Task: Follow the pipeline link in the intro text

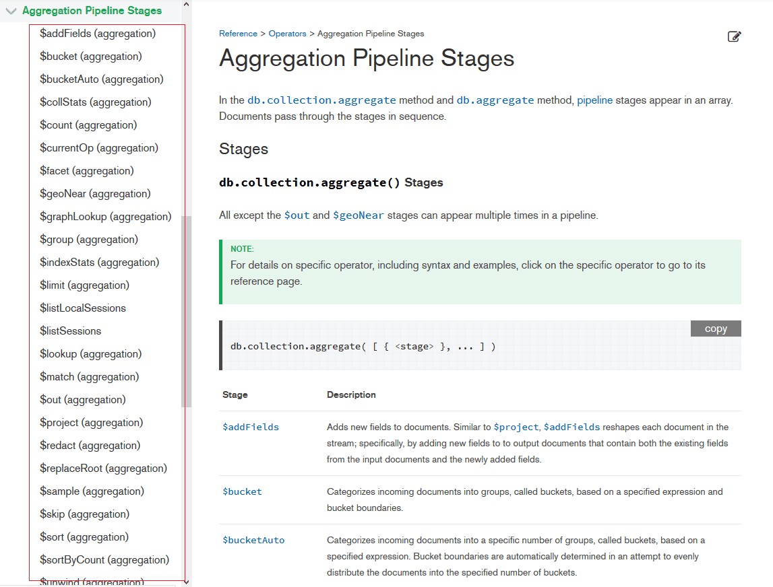Action: (x=595, y=99)
